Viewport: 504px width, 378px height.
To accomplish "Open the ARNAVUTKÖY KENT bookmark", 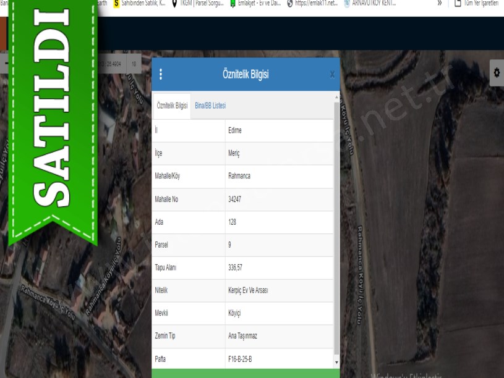I will pos(370,3).
